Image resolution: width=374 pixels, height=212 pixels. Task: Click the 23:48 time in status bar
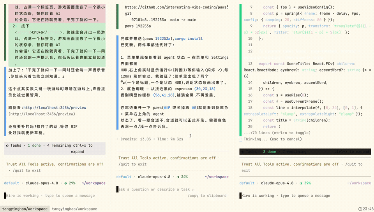368,209
